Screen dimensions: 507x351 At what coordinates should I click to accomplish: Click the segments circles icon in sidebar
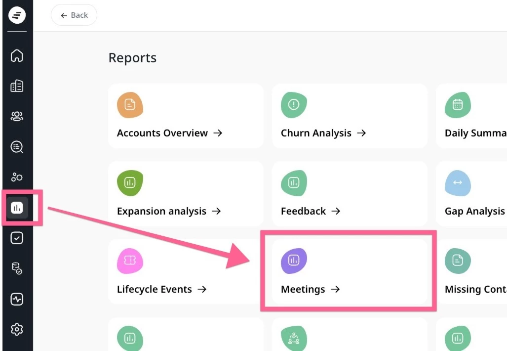pos(17,177)
